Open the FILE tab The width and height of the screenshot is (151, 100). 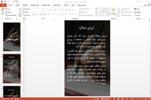pos(3,5)
